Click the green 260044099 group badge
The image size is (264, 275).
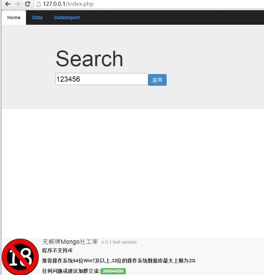tap(113, 271)
